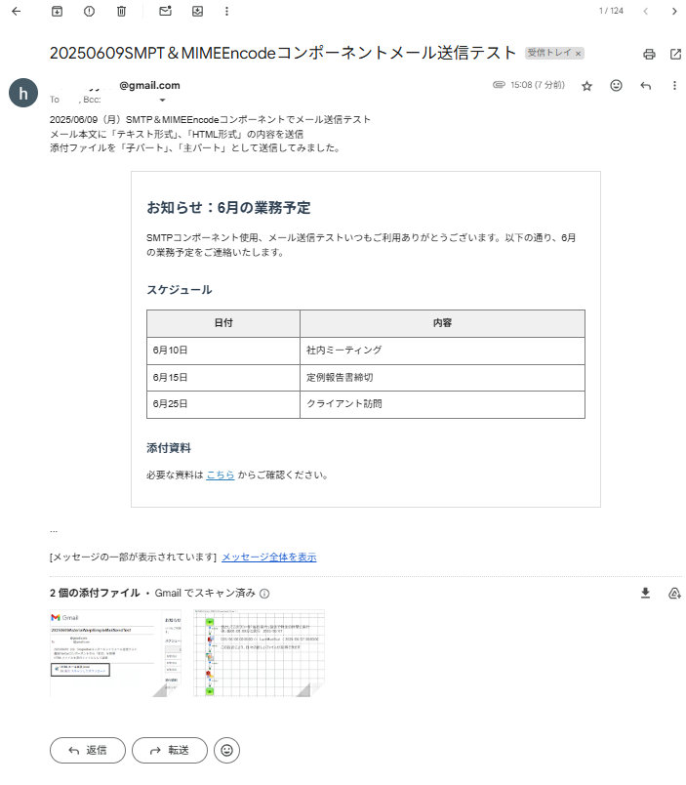The height and width of the screenshot is (785, 686).
Task: Click the Gmail scan info icon
Action: (264, 594)
